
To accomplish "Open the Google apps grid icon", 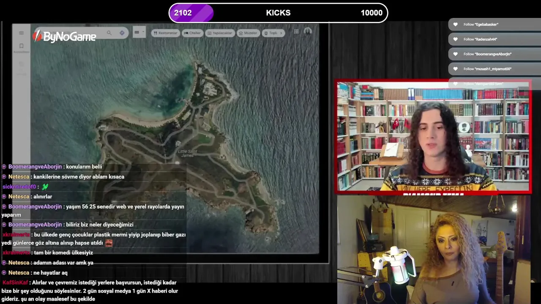I will coord(296,31).
